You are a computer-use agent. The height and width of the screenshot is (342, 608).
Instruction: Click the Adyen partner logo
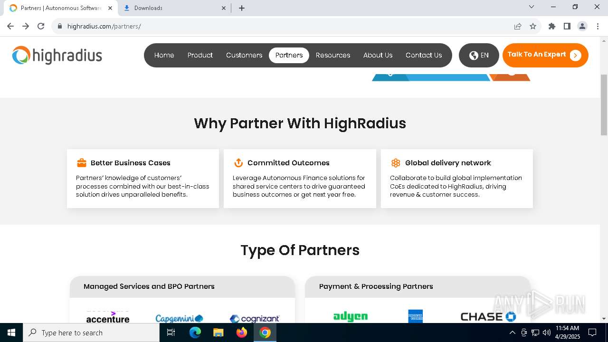click(x=351, y=316)
